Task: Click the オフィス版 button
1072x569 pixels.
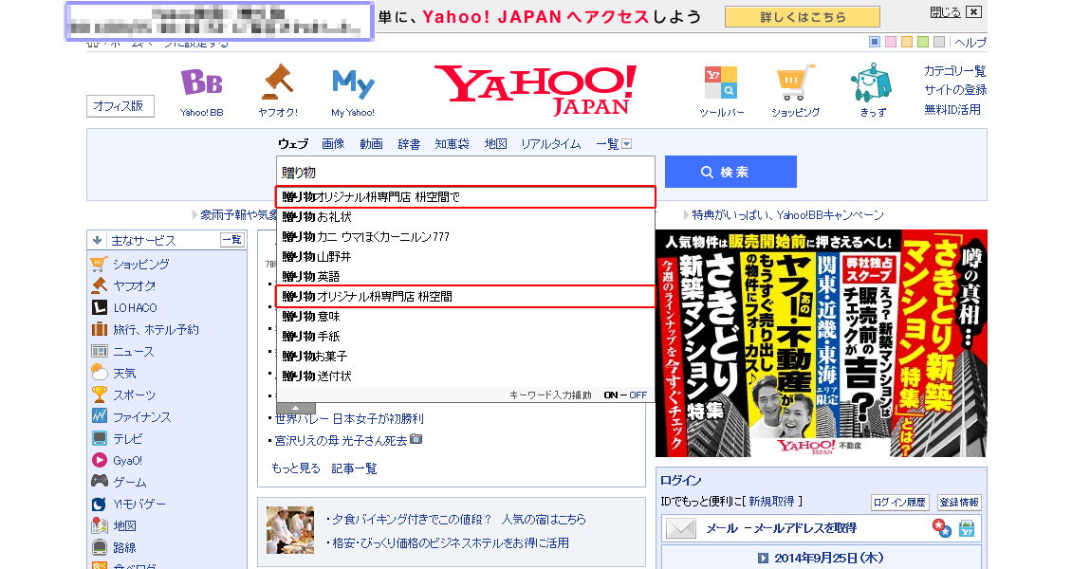Action: point(120,106)
